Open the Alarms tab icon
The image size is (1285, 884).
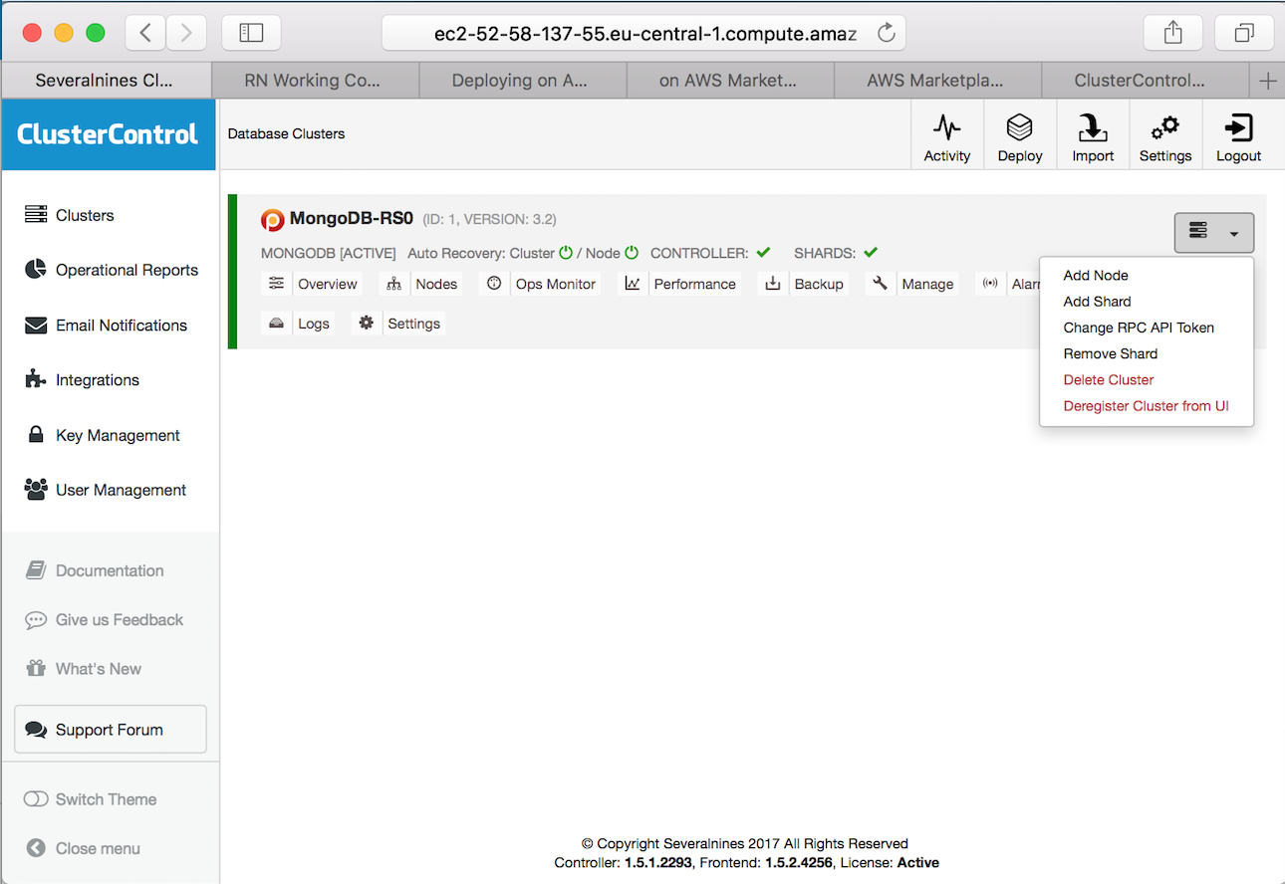(x=990, y=284)
